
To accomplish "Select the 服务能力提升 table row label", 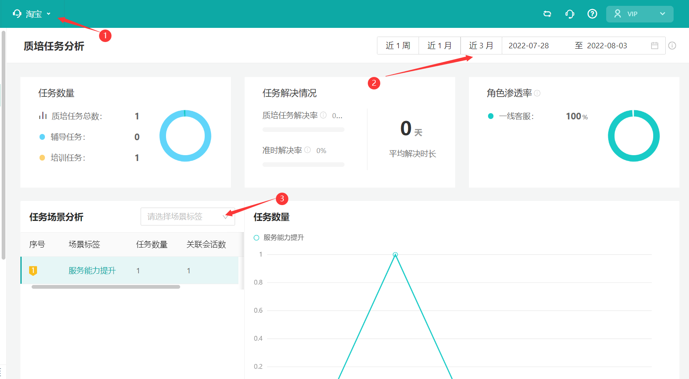I will (92, 271).
